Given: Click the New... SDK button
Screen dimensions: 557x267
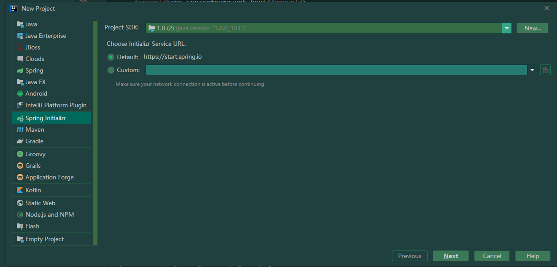Looking at the screenshot, I should tap(532, 28).
